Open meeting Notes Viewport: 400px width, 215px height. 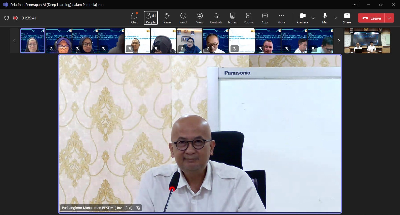tap(232, 18)
